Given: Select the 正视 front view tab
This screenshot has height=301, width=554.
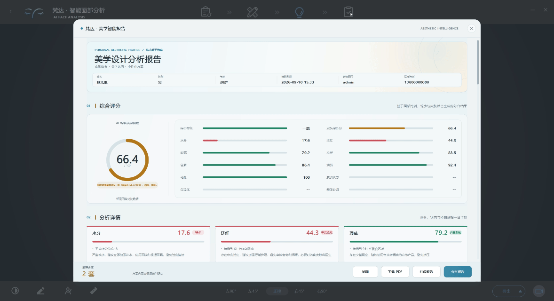Looking at the screenshot, I should (x=277, y=291).
